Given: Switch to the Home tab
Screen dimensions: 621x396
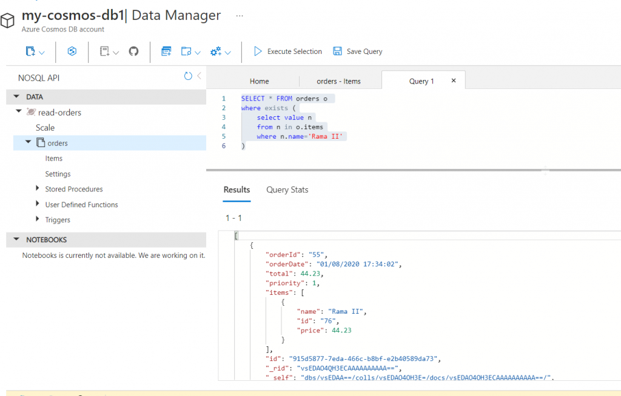Looking at the screenshot, I should (x=259, y=81).
